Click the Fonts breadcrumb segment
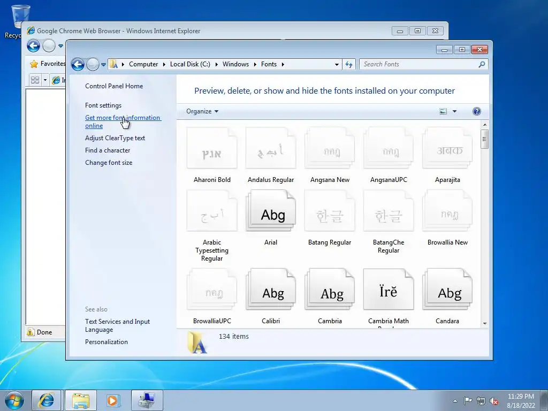This screenshot has height=411, width=548. tap(269, 64)
